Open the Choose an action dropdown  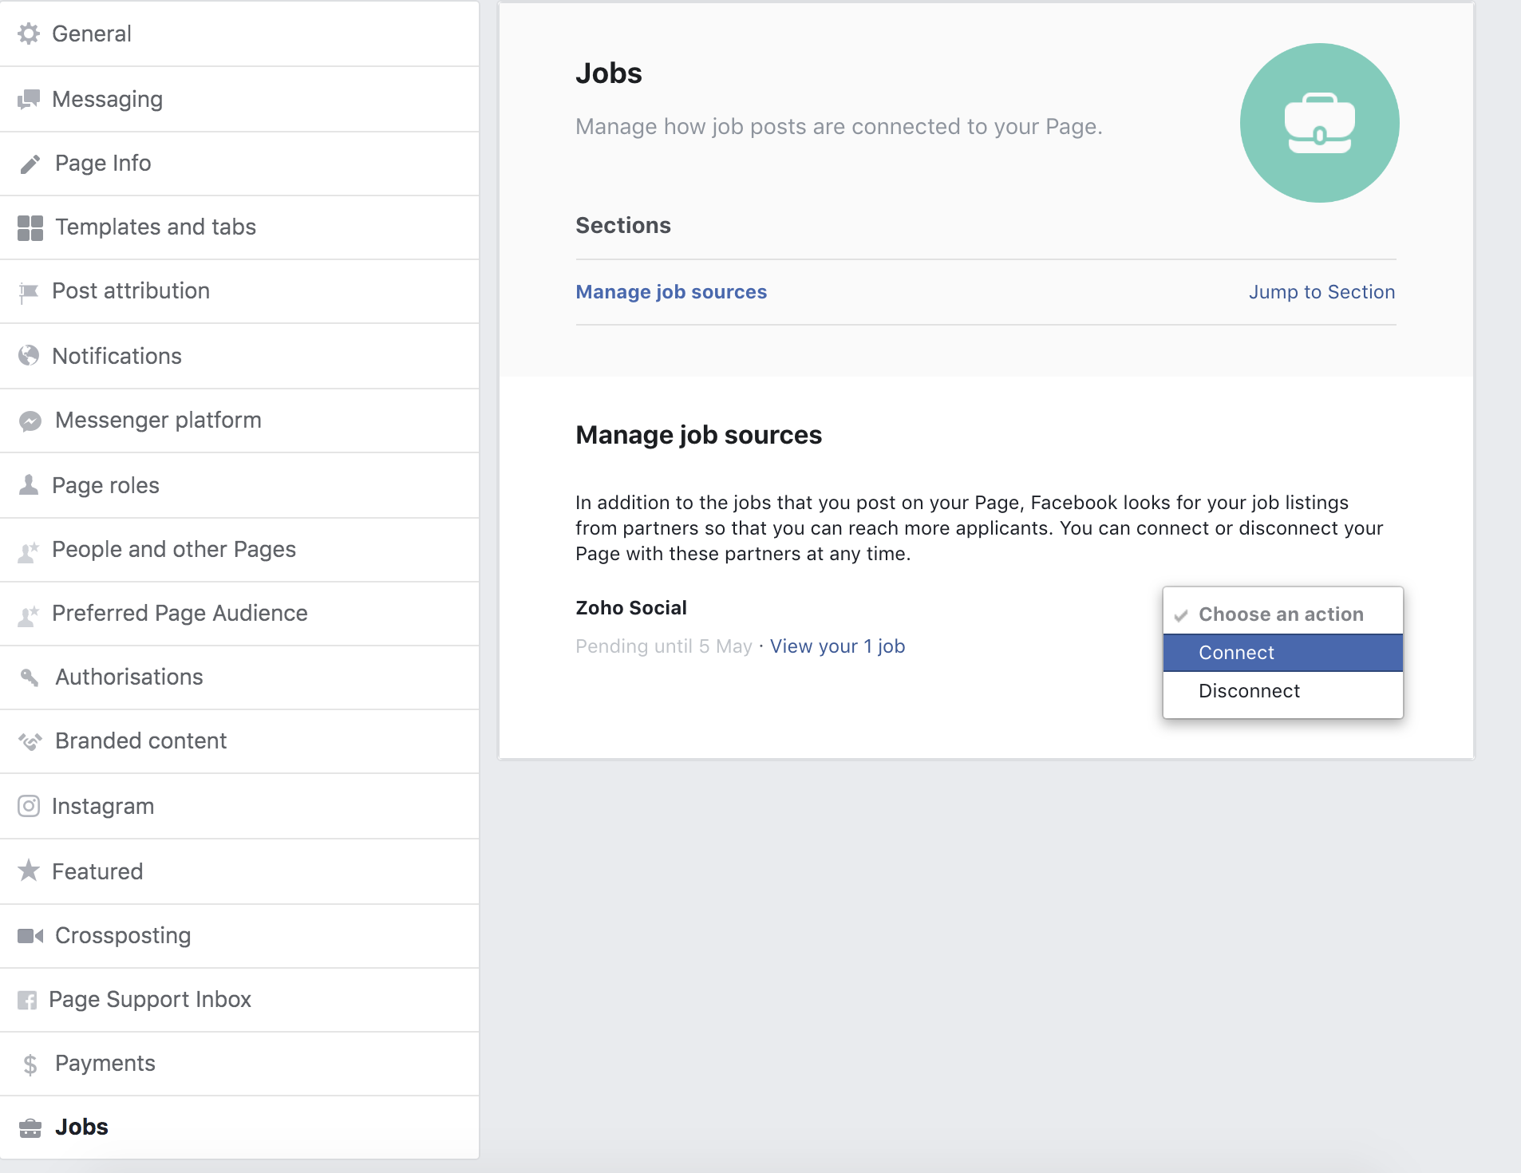(x=1281, y=614)
